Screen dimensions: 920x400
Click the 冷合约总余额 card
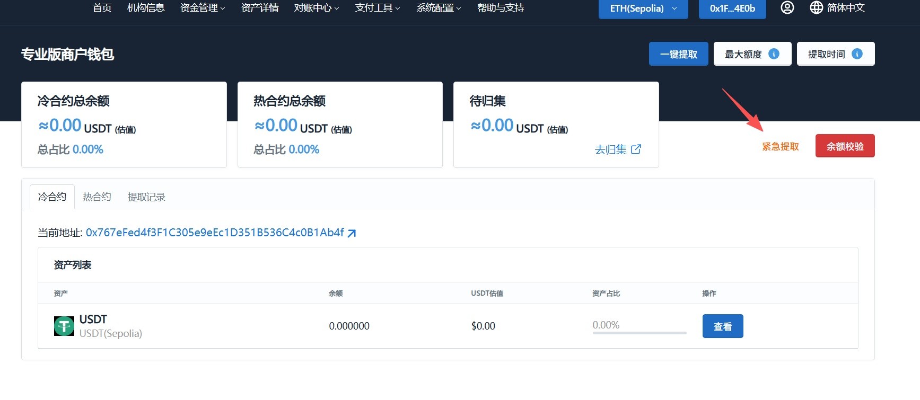click(124, 125)
